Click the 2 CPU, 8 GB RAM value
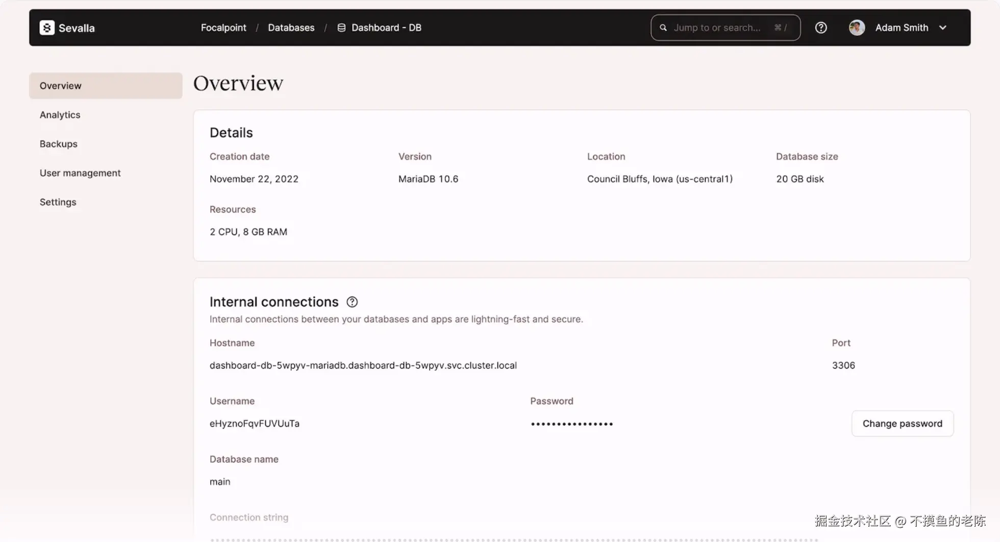The height and width of the screenshot is (542, 1000). [x=248, y=232]
